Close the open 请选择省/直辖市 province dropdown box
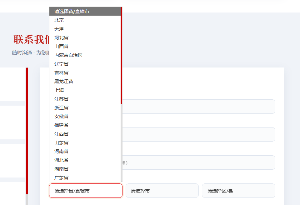Viewport: 300px width, 205px height. [x=86, y=191]
